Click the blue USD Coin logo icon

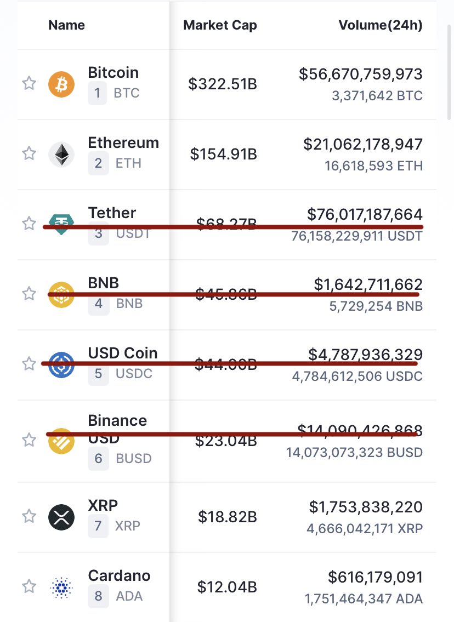click(61, 364)
